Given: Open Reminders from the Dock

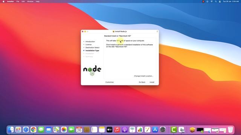Looking at the screenshot, I should [x=94, y=130].
